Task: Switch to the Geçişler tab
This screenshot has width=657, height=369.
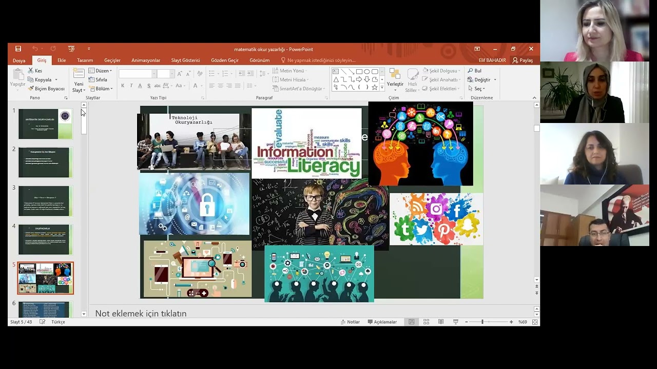Action: pos(112,60)
